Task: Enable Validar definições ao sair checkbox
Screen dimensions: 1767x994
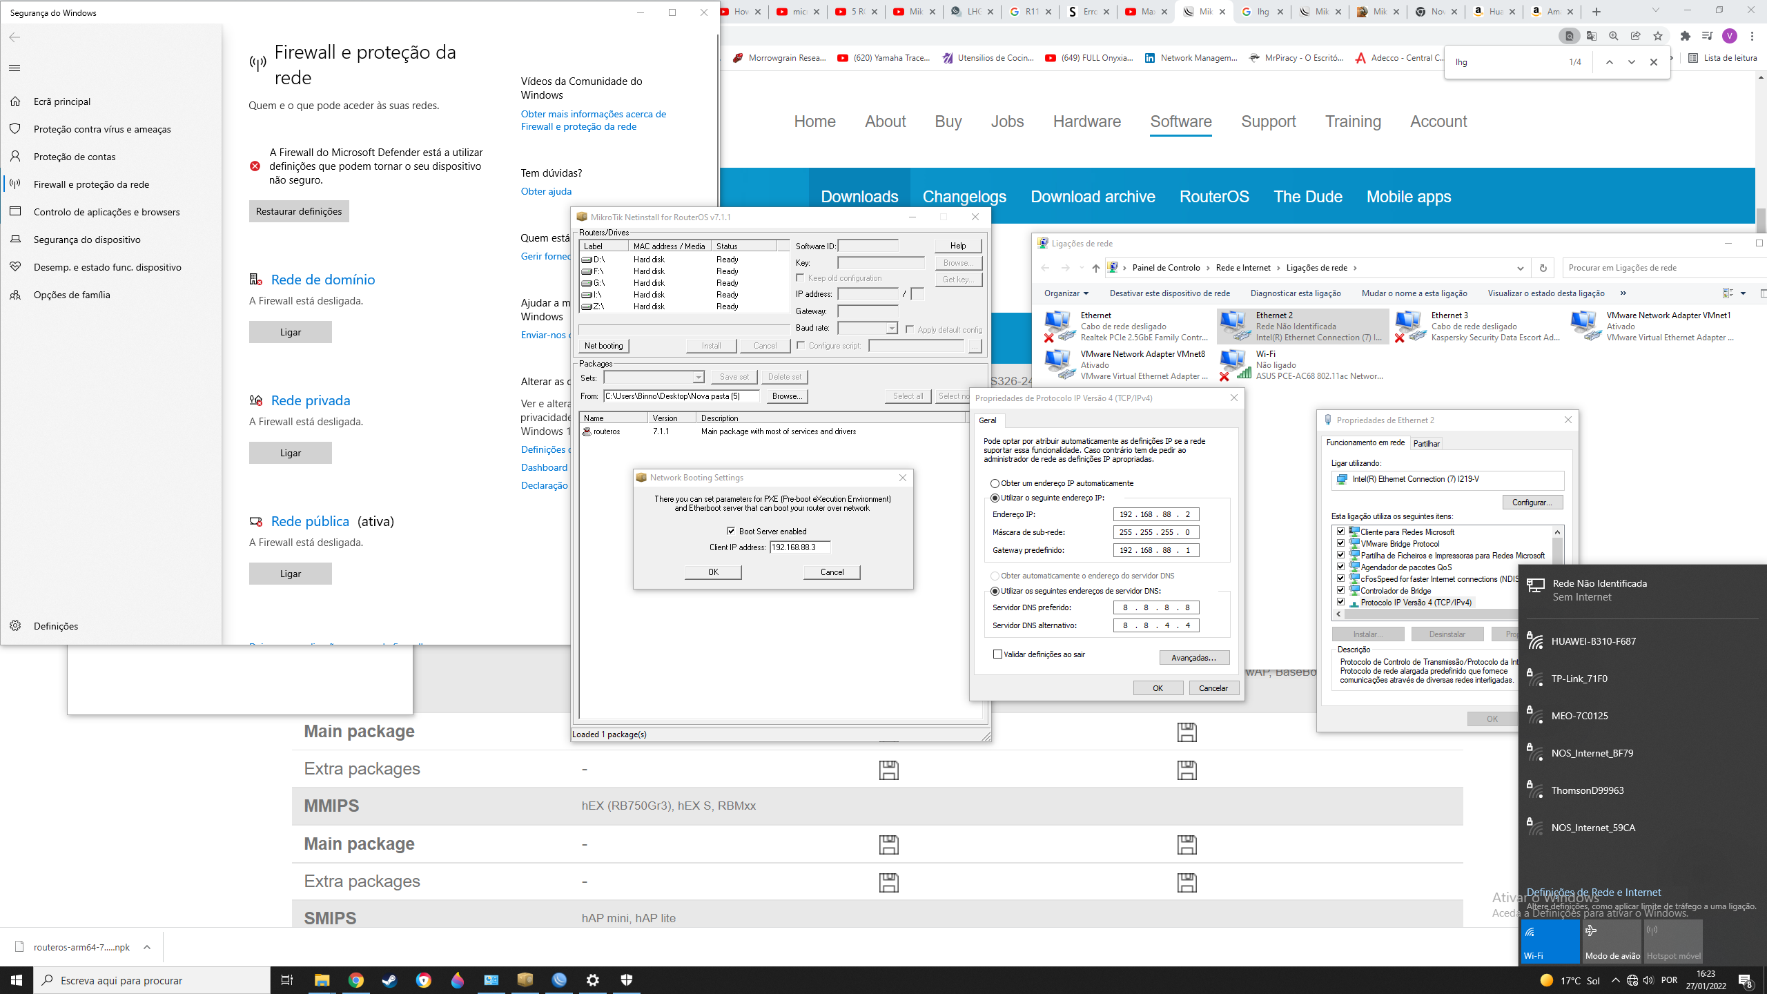Action: pyautogui.click(x=997, y=654)
